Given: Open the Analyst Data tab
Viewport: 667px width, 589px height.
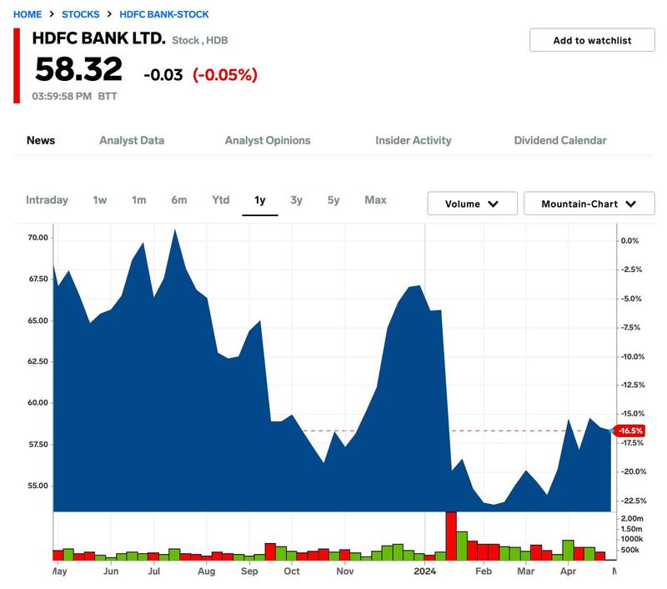Looking at the screenshot, I should click(132, 140).
